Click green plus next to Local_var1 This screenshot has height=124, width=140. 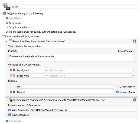click(11, 70)
